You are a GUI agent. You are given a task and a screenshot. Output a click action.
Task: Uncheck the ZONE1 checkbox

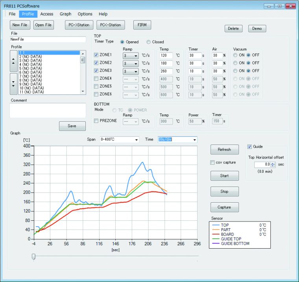click(96, 55)
